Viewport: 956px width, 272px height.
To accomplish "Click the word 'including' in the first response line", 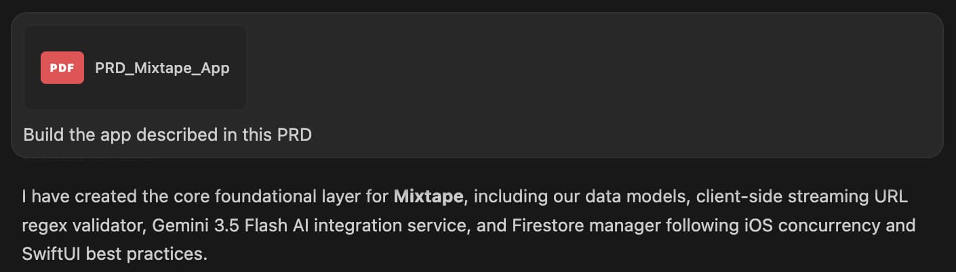I will pyautogui.click(x=501, y=198).
